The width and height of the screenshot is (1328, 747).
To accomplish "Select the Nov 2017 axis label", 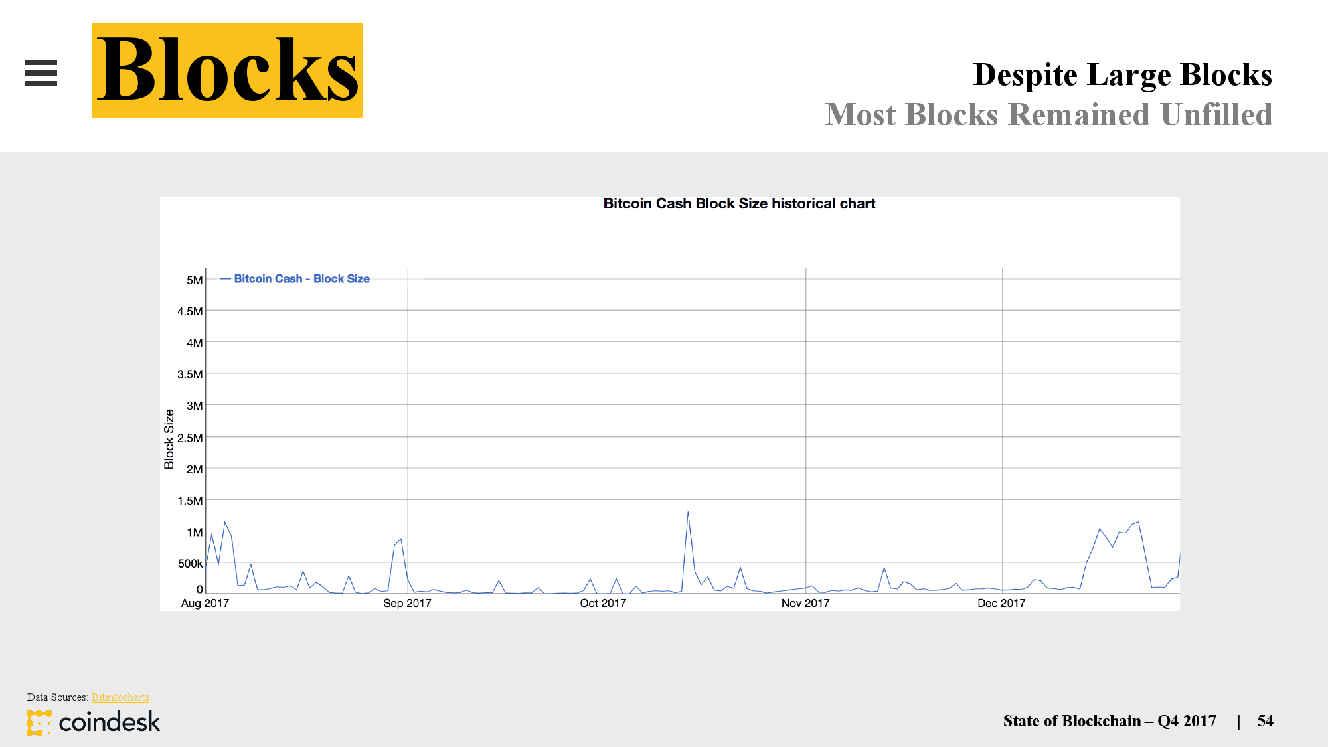I will 805,603.
